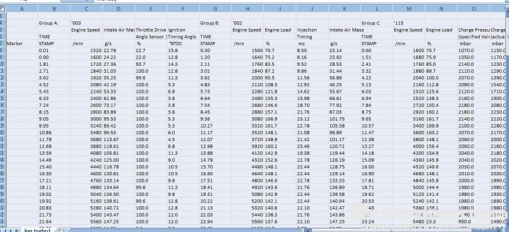Select column K header

point(344,9)
